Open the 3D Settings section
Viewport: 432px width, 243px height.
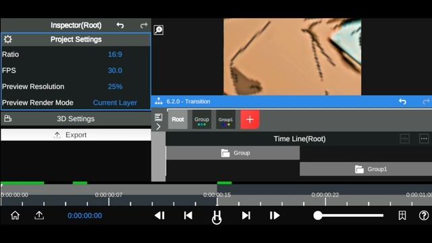click(x=76, y=119)
